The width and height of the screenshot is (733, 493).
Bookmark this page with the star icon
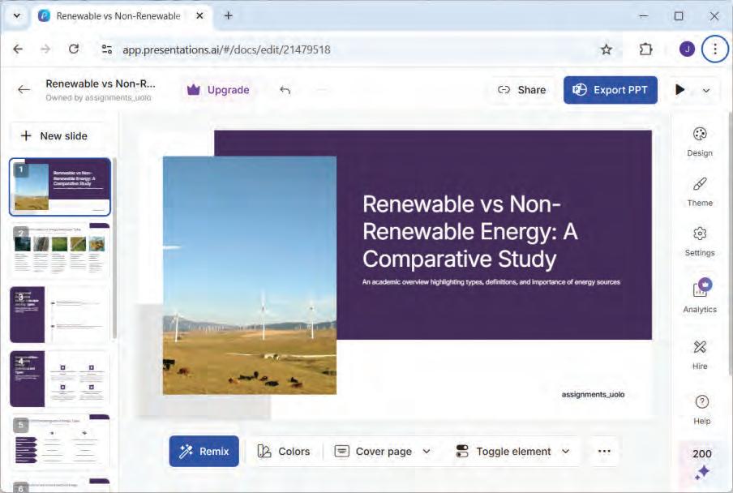tap(607, 49)
